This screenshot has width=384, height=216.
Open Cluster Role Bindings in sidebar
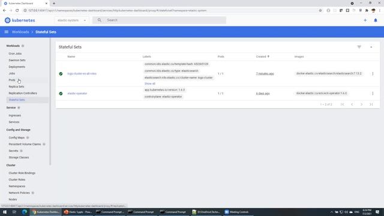point(22,173)
